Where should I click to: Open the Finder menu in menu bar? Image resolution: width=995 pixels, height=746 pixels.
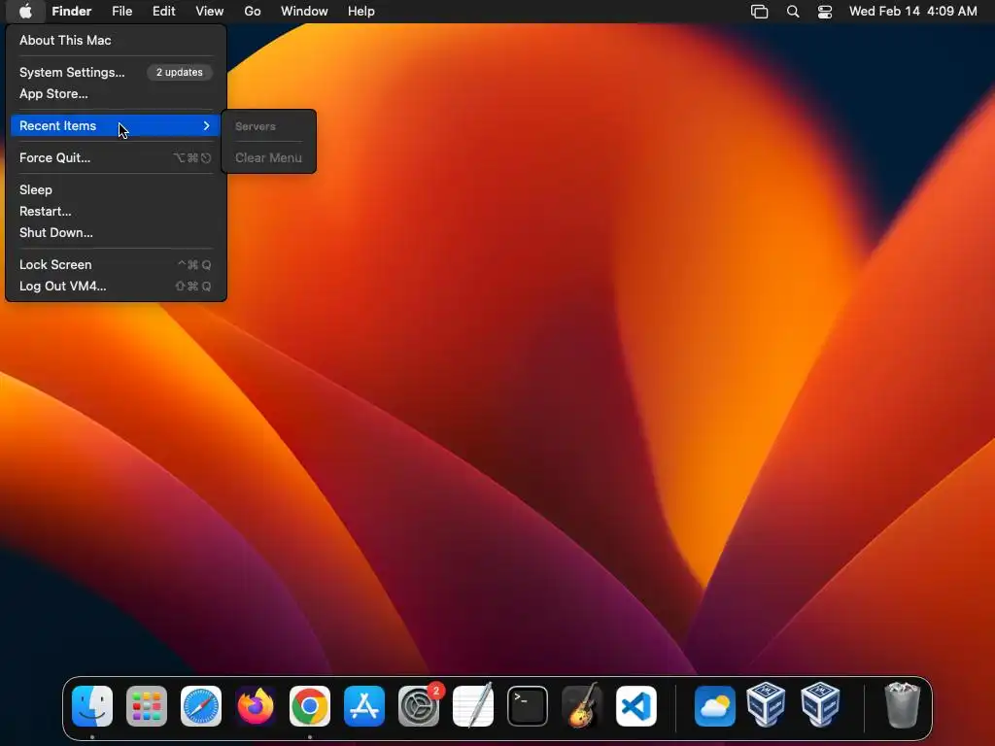point(72,12)
